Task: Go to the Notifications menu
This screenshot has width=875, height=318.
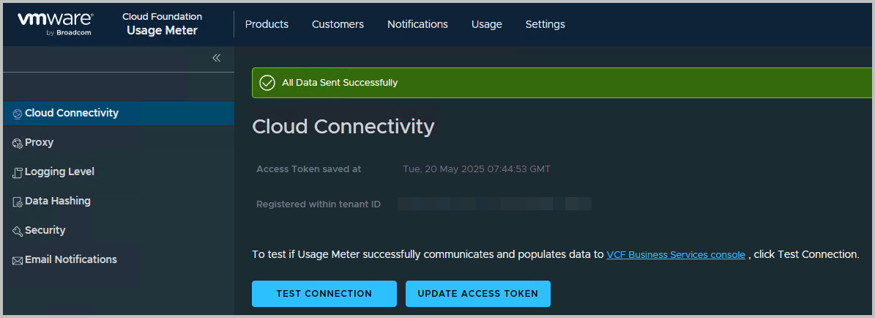Action: point(417,24)
